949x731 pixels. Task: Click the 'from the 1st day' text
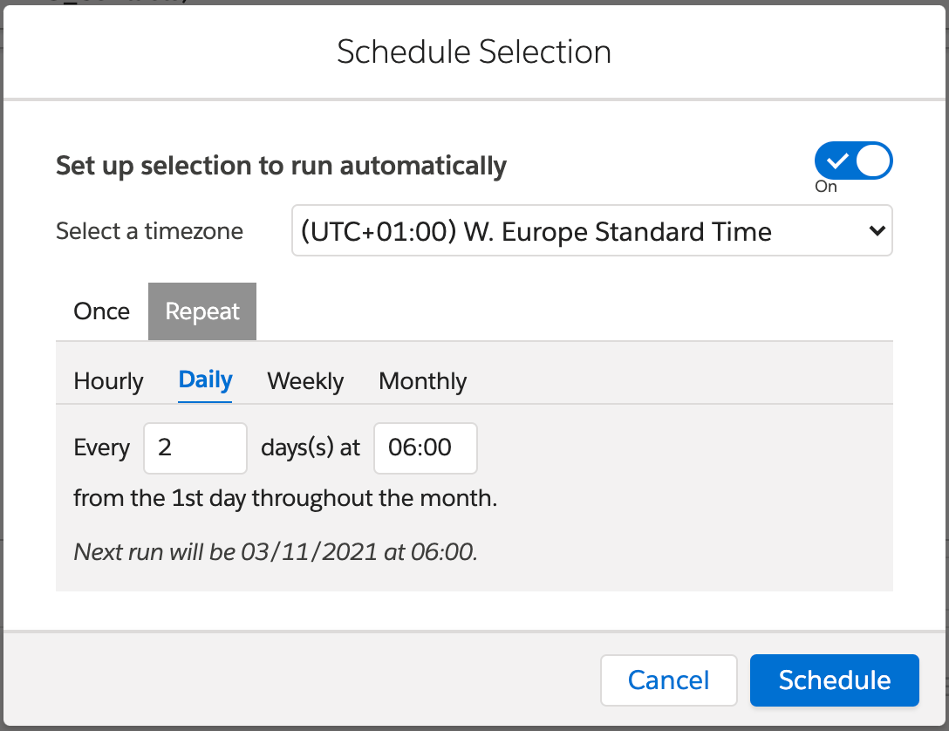(x=285, y=500)
